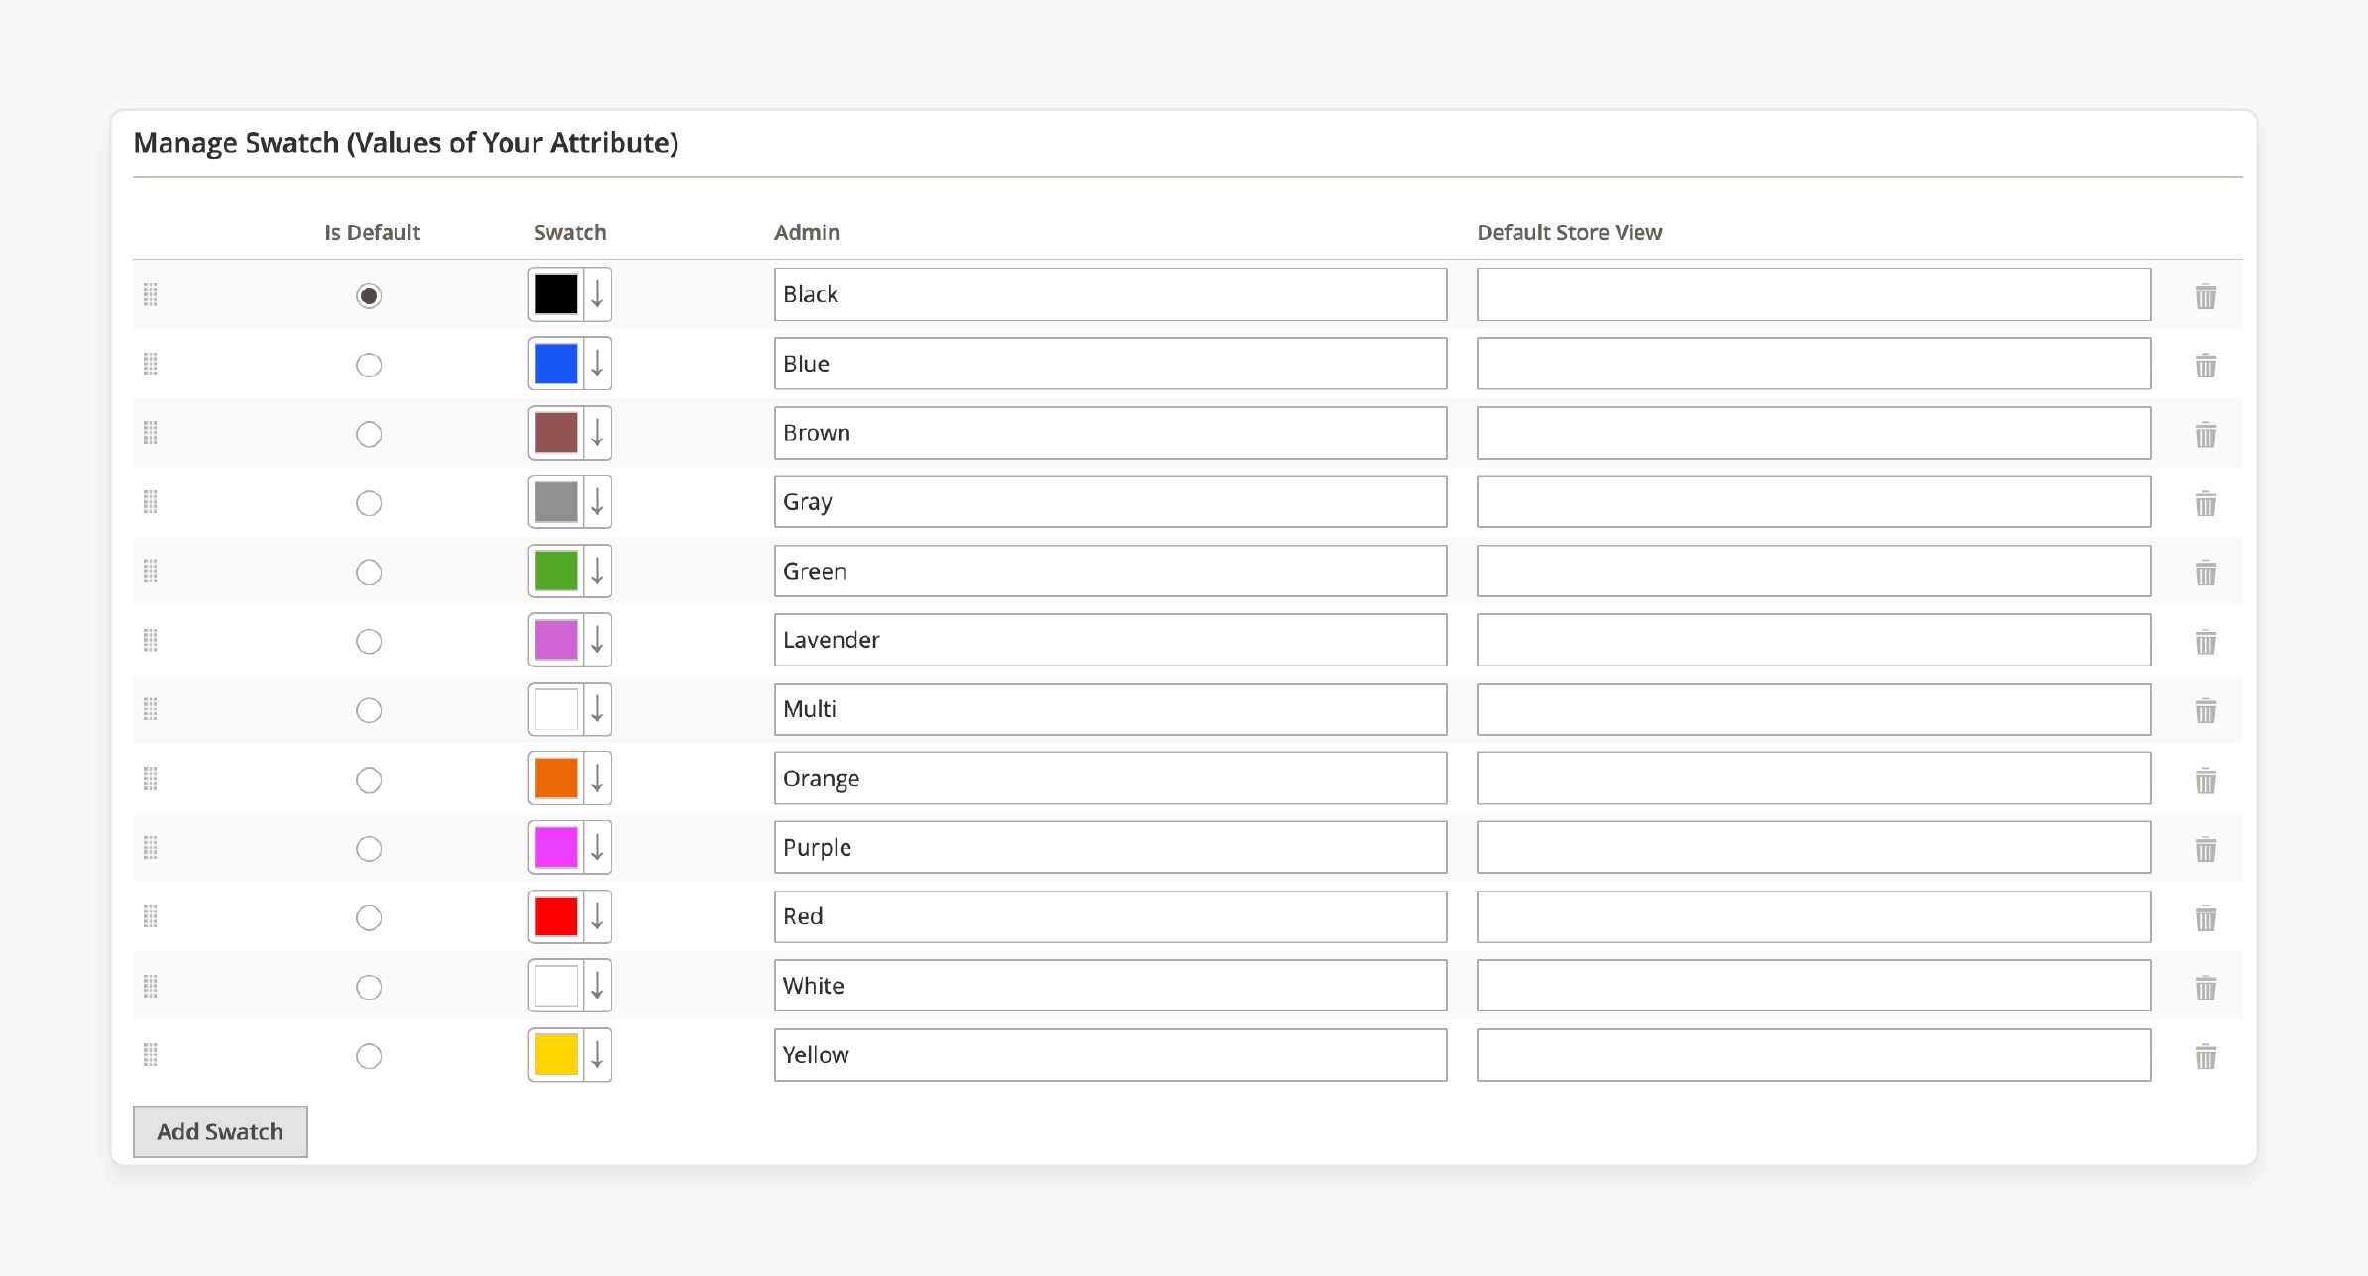Set Orange as the default swatch
This screenshot has width=2368, height=1276.
369,780
